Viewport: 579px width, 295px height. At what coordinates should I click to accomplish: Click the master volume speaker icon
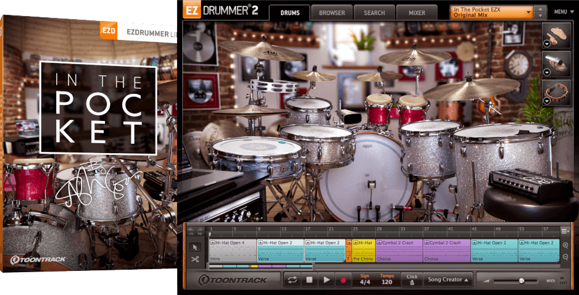(x=488, y=281)
